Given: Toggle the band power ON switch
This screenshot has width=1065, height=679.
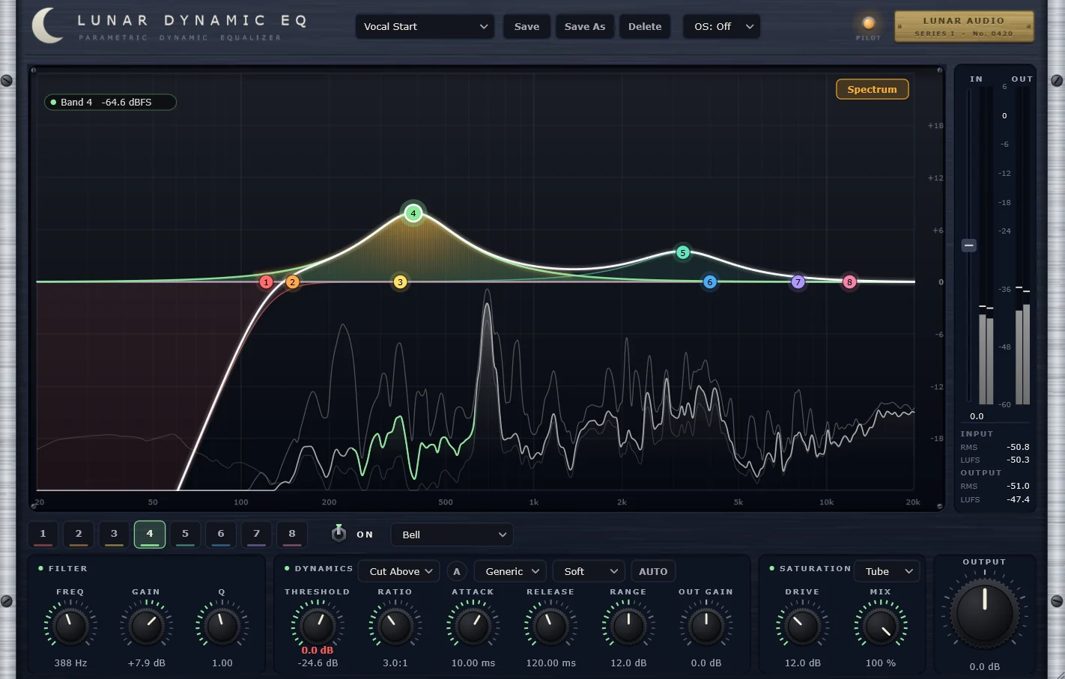Looking at the screenshot, I should pyautogui.click(x=339, y=533).
